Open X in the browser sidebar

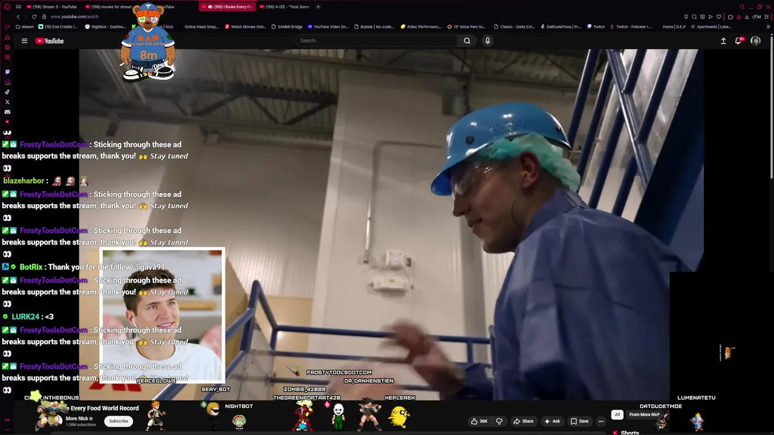(7, 102)
